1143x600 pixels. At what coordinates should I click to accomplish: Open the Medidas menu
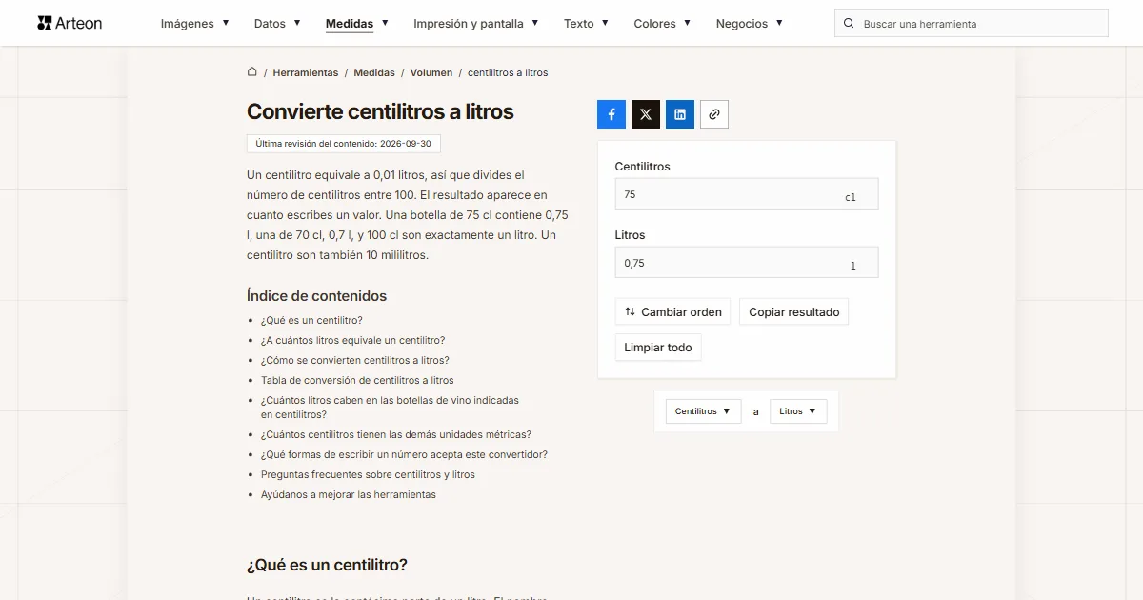tap(357, 23)
